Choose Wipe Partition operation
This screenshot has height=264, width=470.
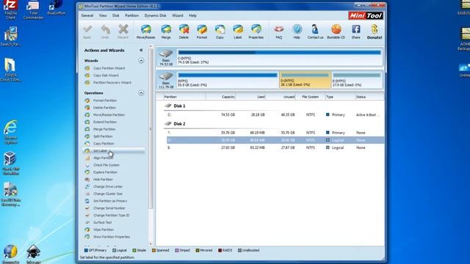104,230
